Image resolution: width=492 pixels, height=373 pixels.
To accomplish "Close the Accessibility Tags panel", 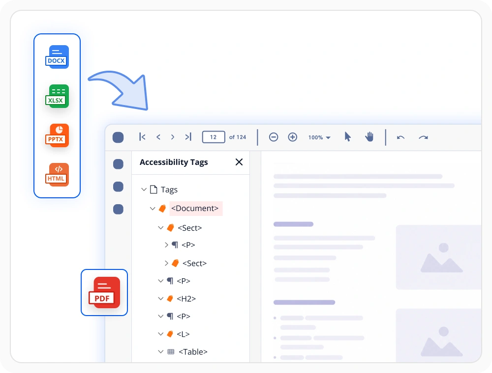I will tap(239, 162).
